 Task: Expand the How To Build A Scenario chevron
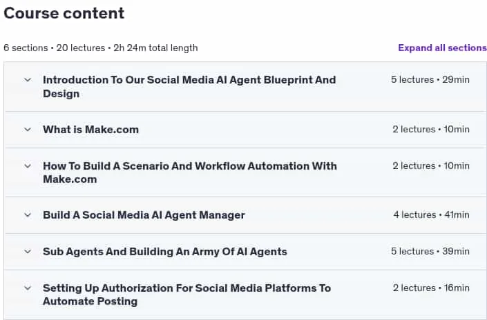[28, 166]
